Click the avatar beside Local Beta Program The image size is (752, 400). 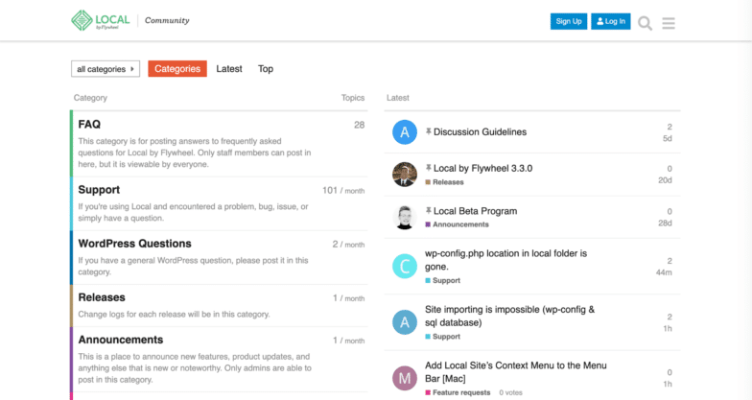(x=405, y=217)
